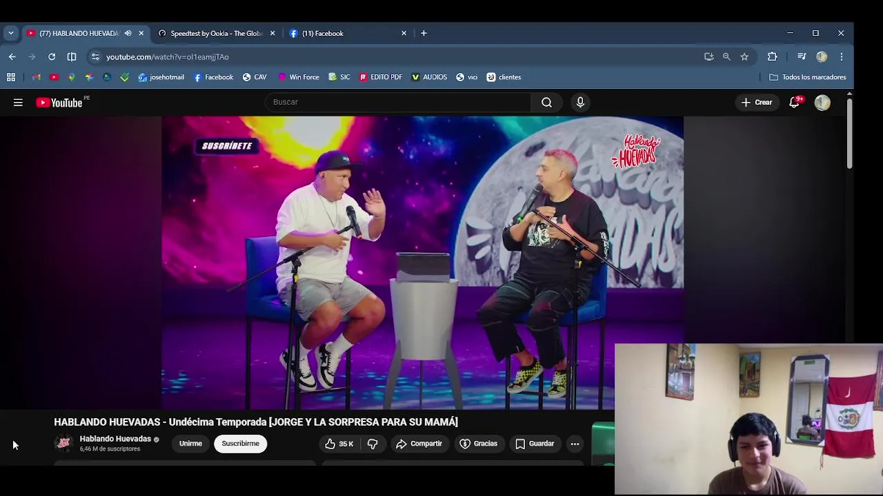The width and height of the screenshot is (883, 496).
Task: Open the Google Photos bookmark icon
Action: [89, 77]
